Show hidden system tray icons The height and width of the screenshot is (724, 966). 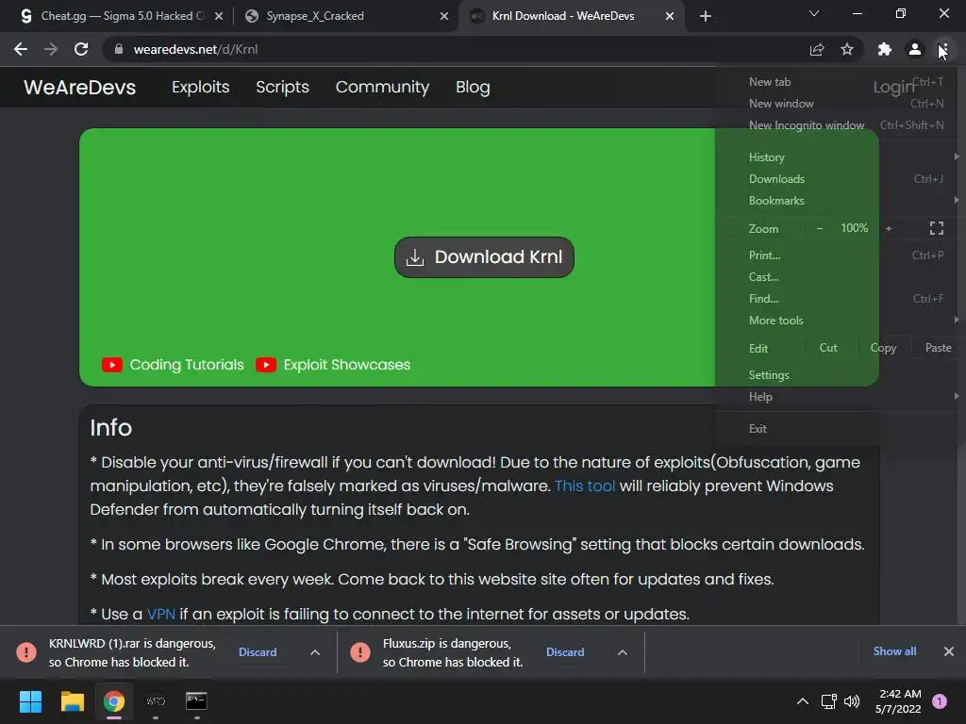tap(803, 701)
